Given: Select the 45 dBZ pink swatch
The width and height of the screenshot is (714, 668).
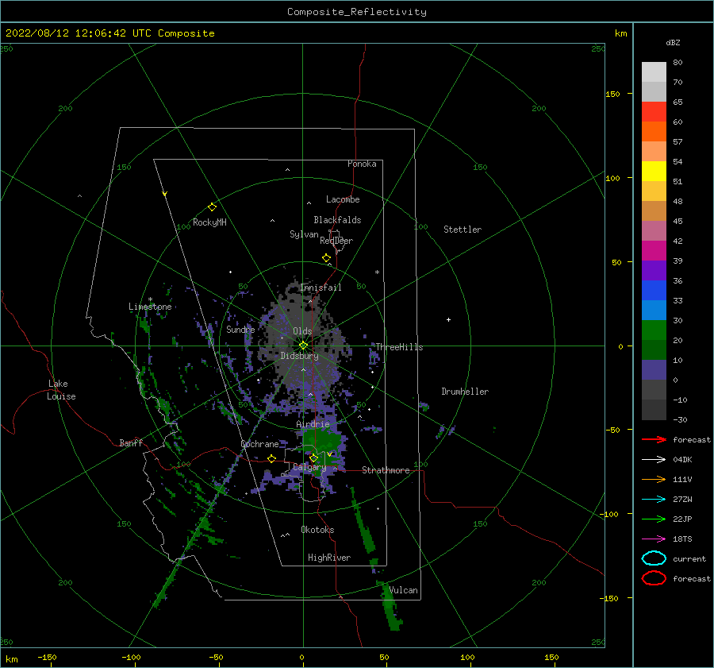Looking at the screenshot, I should click(x=654, y=230).
